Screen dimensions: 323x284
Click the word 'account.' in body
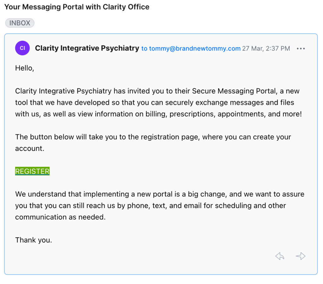(x=30, y=148)
